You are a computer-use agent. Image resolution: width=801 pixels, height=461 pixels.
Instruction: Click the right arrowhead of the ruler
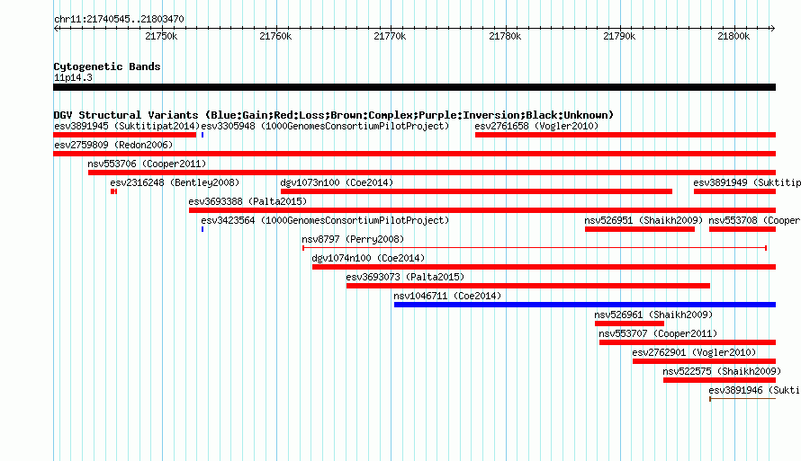coord(773,29)
